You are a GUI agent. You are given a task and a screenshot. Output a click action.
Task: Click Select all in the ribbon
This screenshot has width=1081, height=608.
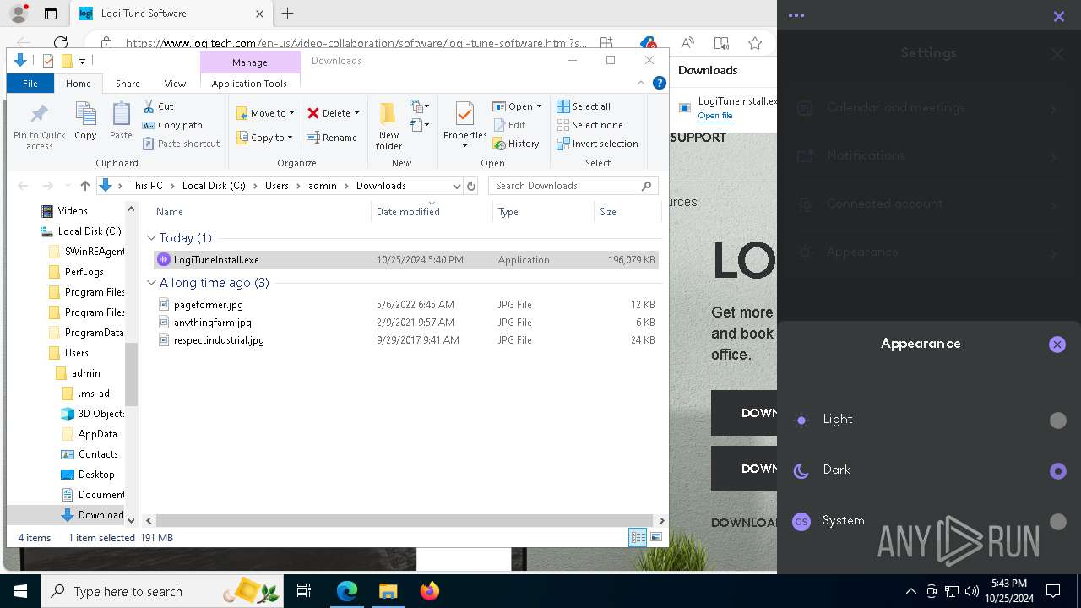(x=584, y=106)
